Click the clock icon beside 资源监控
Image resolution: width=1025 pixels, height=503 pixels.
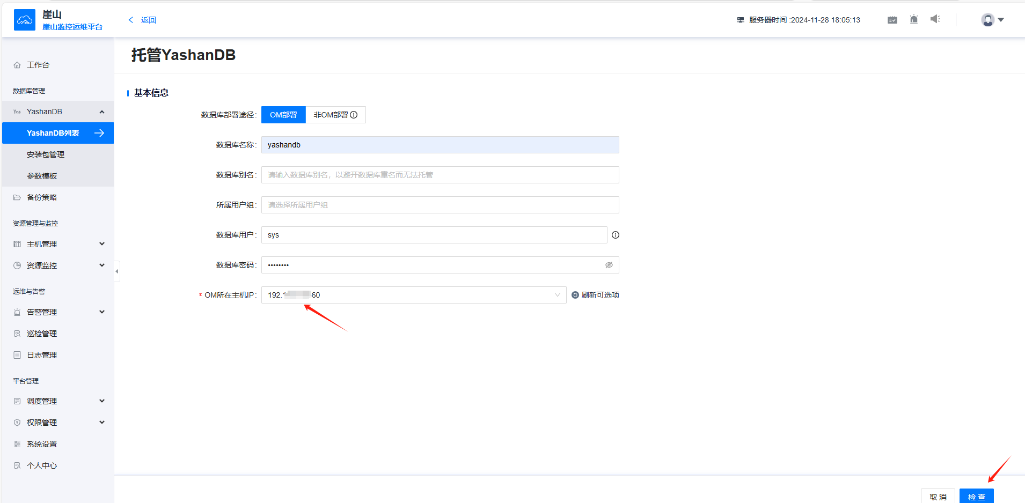coord(17,265)
